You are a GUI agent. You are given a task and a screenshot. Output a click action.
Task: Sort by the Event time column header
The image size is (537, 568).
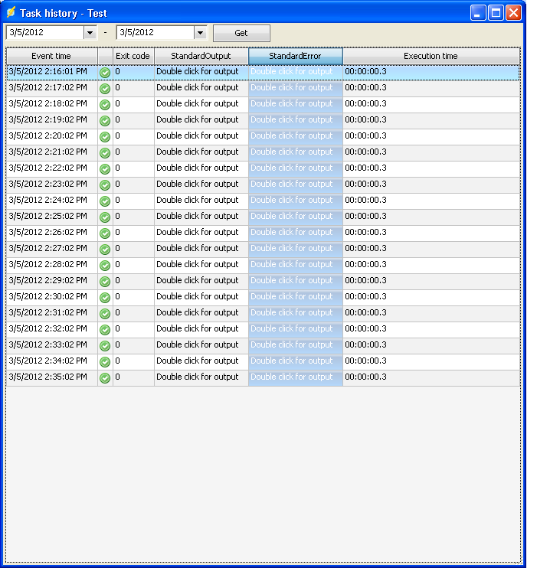click(51, 56)
